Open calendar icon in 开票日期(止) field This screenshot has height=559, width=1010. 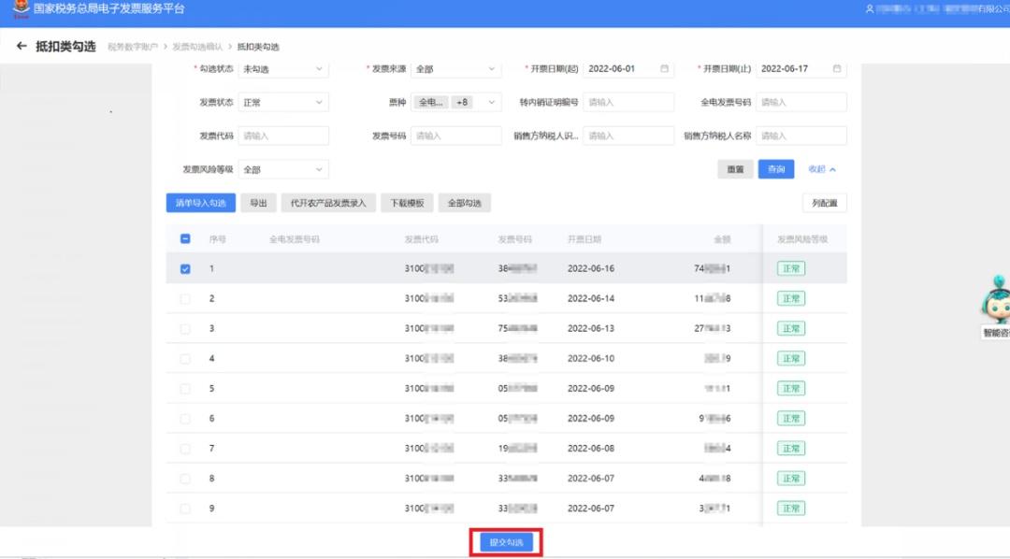point(837,69)
